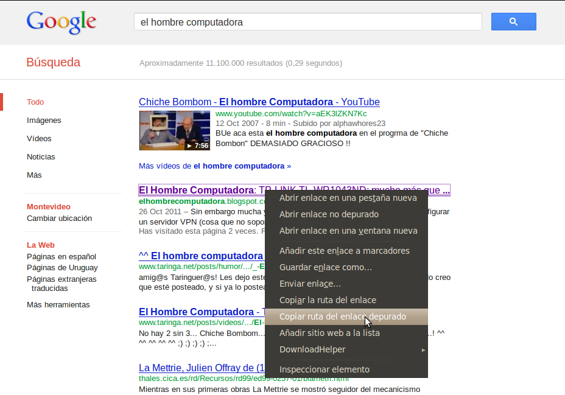Click the 'Búsqueda' heading
Screen dimensions: 565x395
pos(54,62)
